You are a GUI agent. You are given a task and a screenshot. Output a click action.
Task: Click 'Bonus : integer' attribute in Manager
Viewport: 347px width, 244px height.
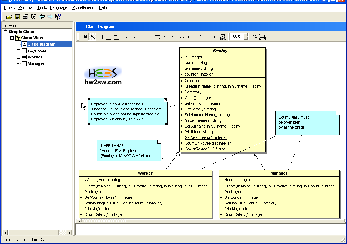[237, 180]
